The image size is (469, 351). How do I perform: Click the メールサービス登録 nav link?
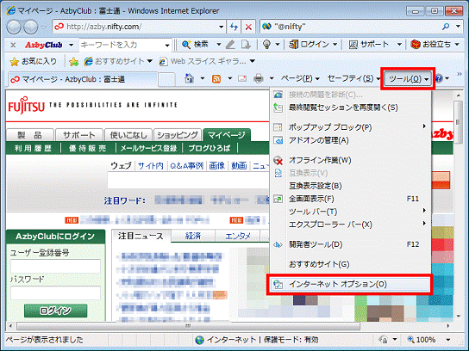(148, 148)
